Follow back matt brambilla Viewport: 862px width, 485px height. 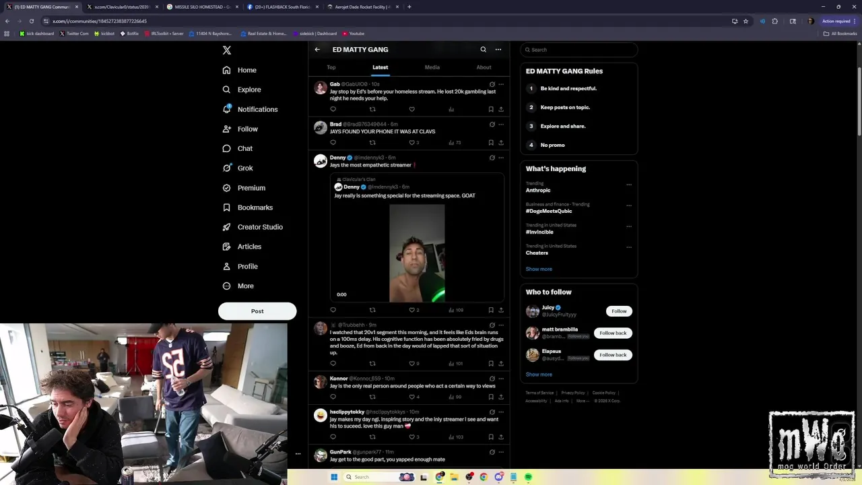(613, 333)
